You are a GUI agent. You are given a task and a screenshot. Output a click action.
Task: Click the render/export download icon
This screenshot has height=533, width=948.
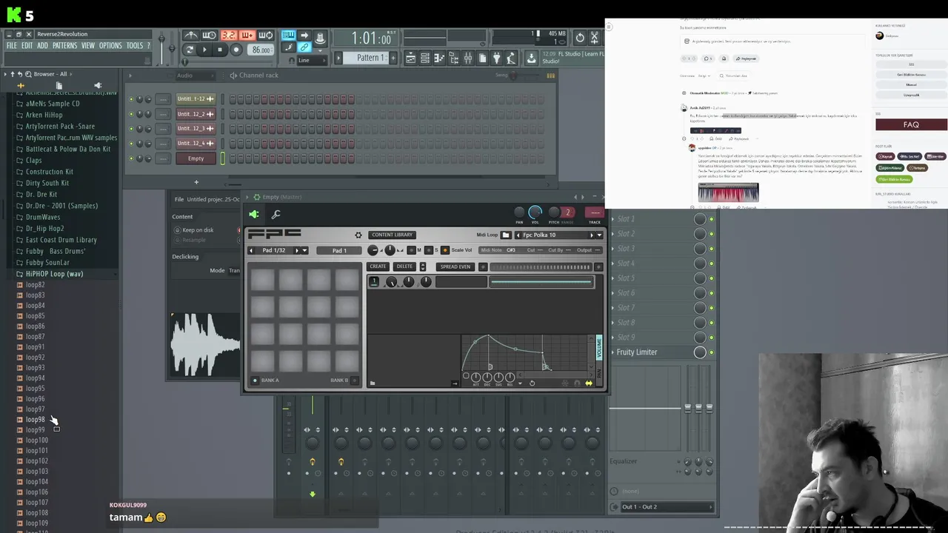[x=531, y=58]
